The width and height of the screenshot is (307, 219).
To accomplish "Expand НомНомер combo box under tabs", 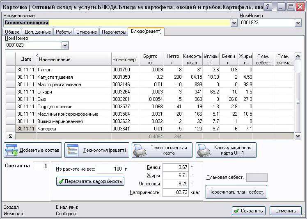I will pyautogui.click(x=65, y=46).
